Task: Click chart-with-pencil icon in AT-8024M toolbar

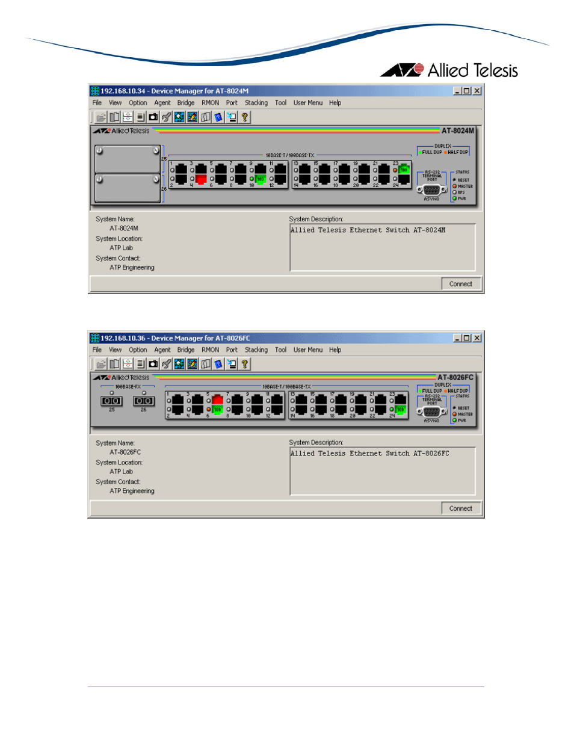Action: coord(193,117)
